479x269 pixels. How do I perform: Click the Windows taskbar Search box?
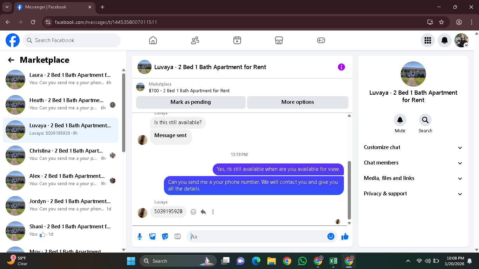pyautogui.click(x=178, y=261)
